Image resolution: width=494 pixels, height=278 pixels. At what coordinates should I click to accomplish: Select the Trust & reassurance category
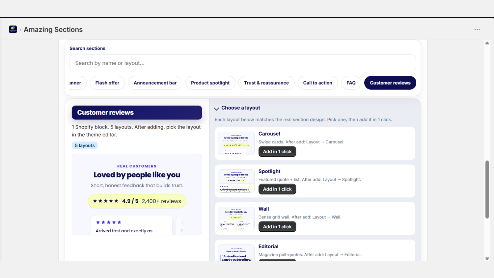[266, 83]
